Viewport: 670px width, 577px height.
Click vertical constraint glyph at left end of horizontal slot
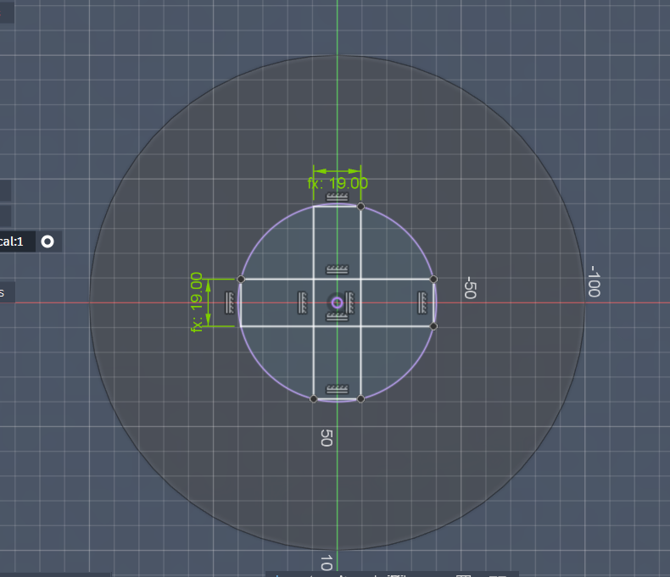click(x=230, y=302)
